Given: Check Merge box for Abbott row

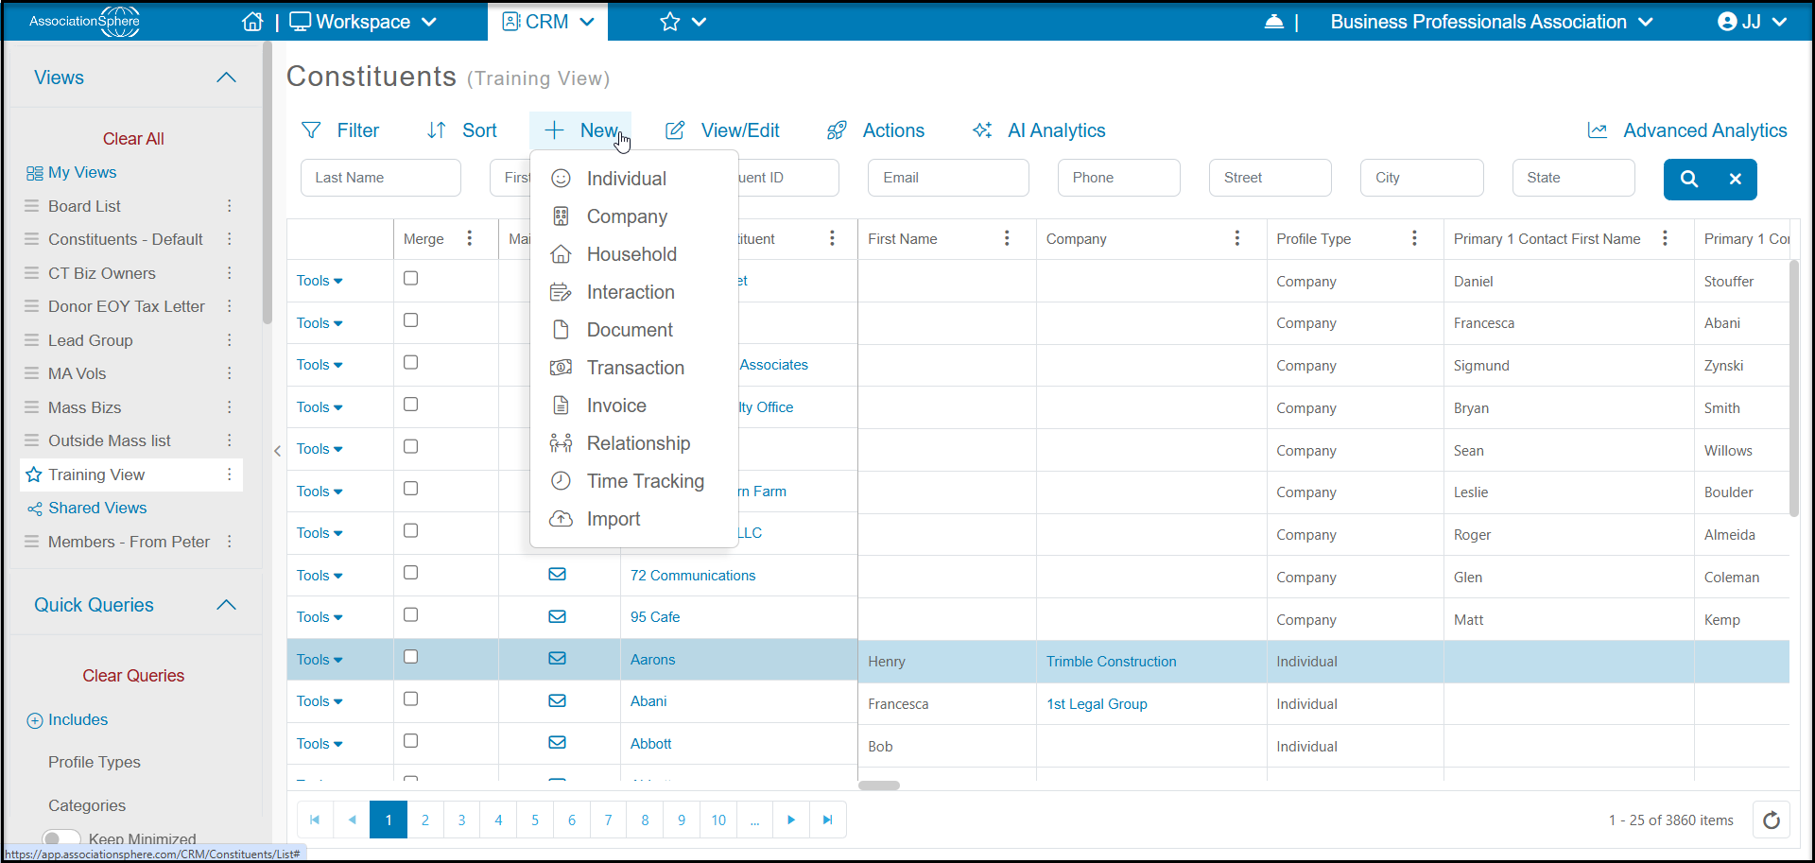Looking at the screenshot, I should pos(410,741).
